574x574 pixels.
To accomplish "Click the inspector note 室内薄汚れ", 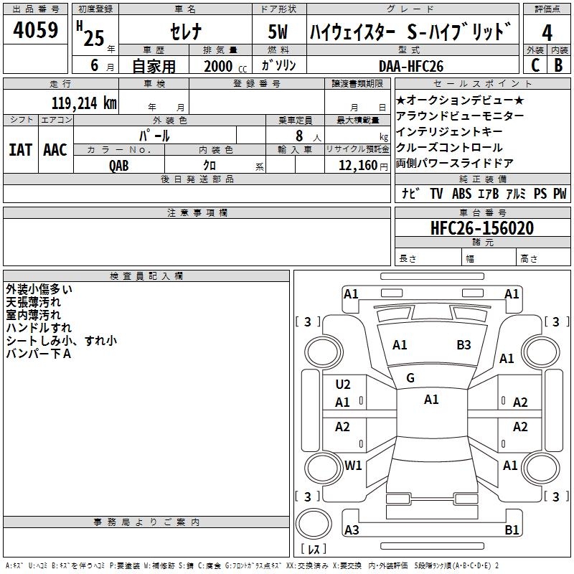I will point(33,315).
